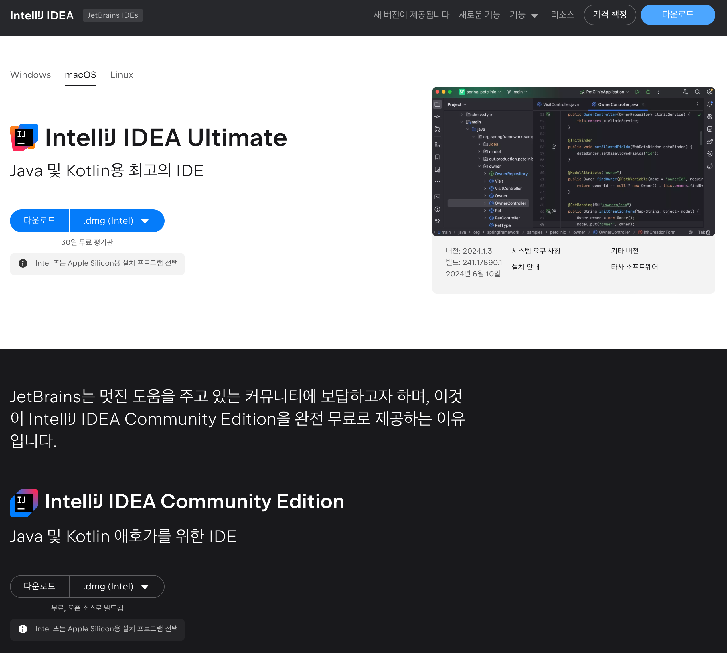Click the IntelliJ IDEA Community Edition logo icon
The width and height of the screenshot is (727, 653).
tap(24, 503)
